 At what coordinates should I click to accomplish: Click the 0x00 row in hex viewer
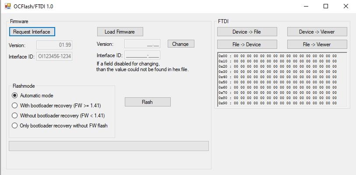pos(278,56)
